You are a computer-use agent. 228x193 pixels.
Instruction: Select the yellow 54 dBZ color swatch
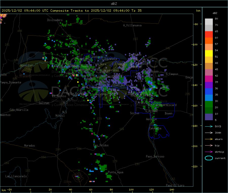click(209, 54)
